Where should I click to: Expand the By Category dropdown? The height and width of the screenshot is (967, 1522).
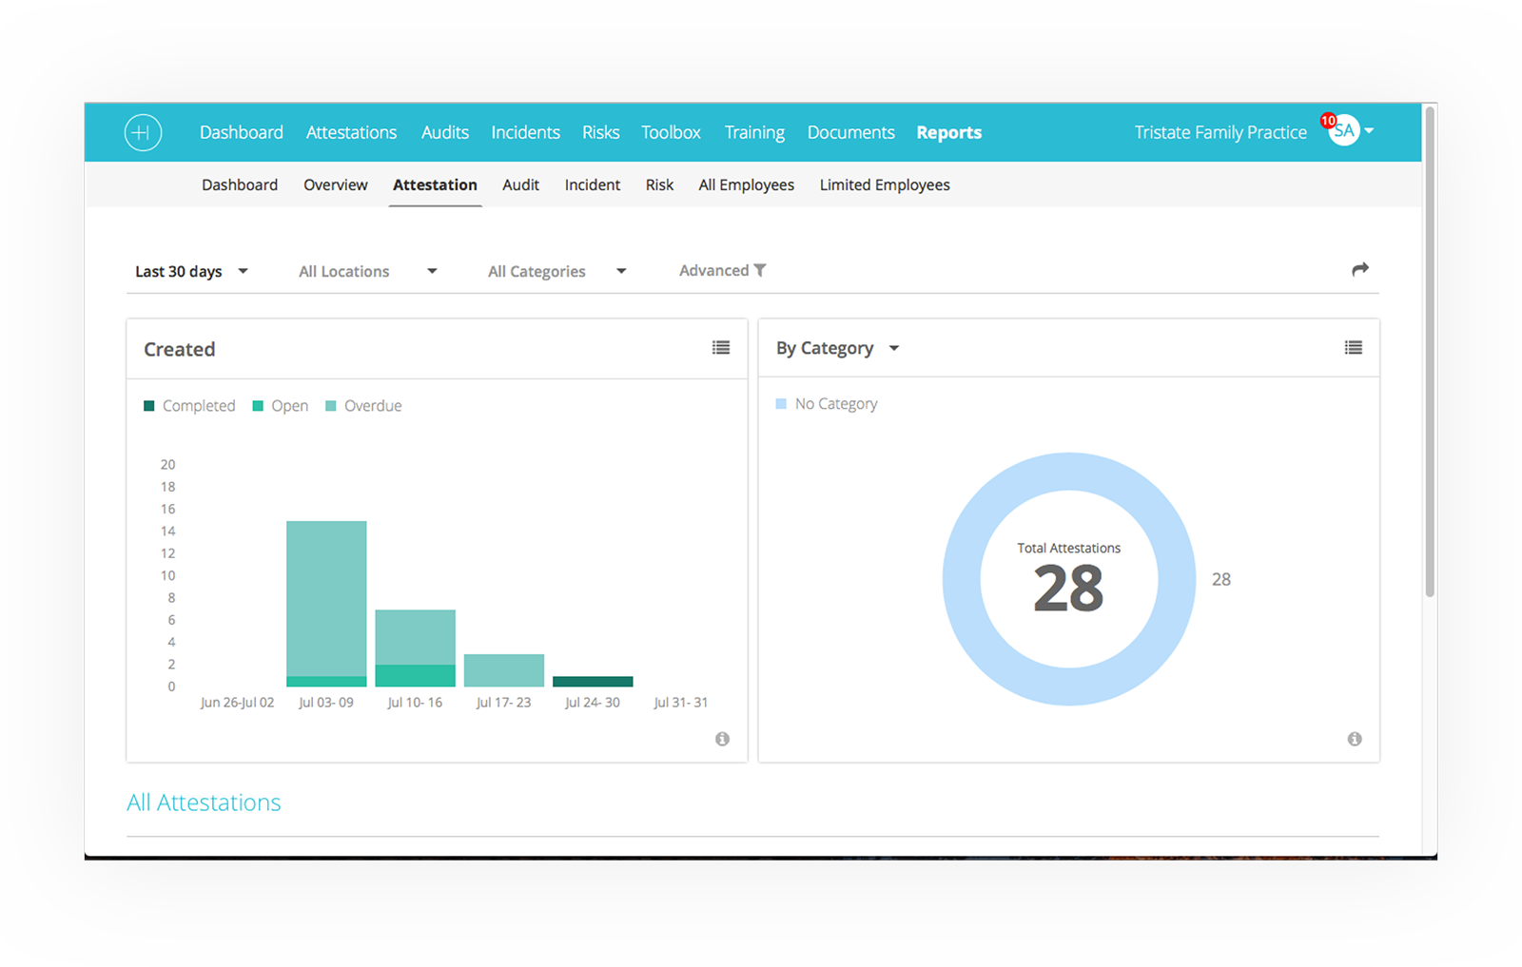click(x=837, y=348)
